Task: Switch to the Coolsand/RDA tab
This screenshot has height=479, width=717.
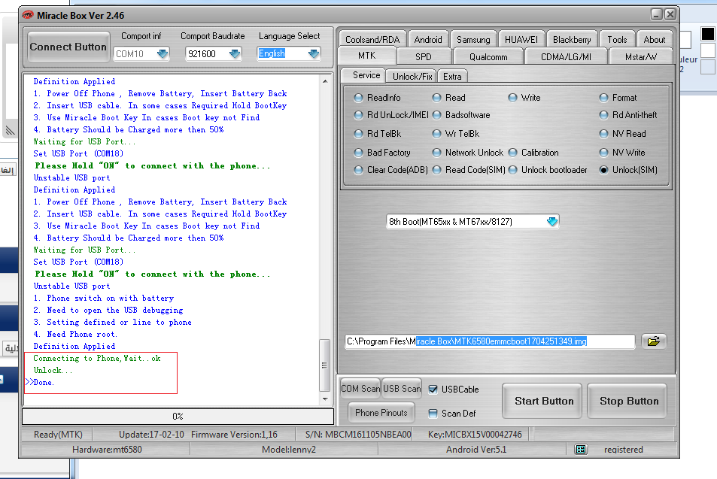Action: point(372,39)
